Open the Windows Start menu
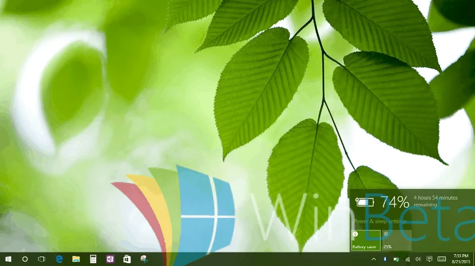The width and height of the screenshot is (475, 266). [x=8, y=259]
